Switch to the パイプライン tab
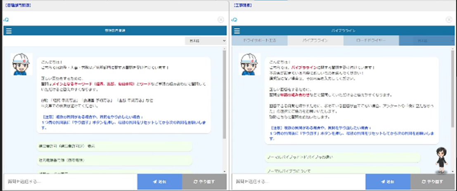This screenshot has width=457, height=191. click(x=315, y=41)
